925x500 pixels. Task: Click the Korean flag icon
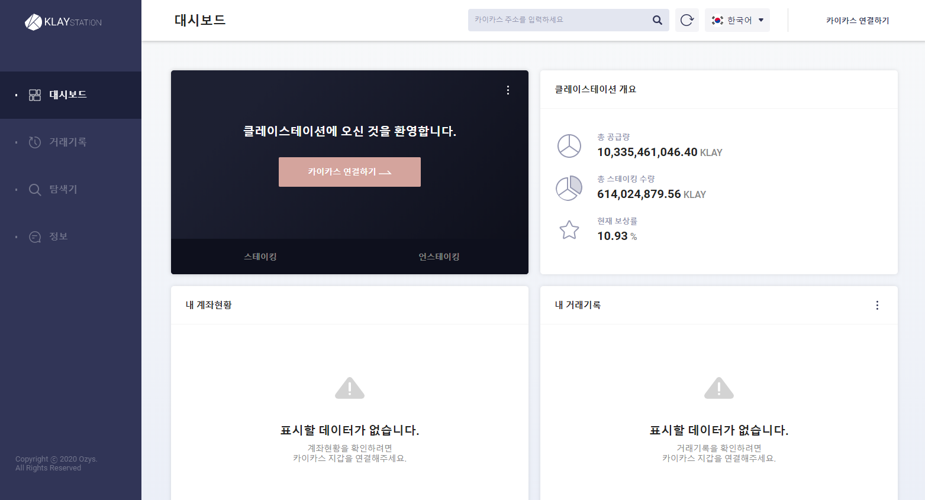(x=717, y=20)
